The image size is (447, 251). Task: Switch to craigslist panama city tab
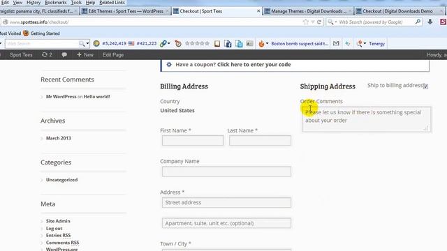click(x=39, y=11)
